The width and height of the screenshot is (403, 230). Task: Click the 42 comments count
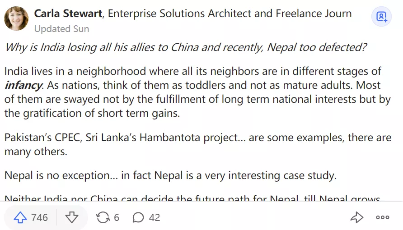coord(155,218)
